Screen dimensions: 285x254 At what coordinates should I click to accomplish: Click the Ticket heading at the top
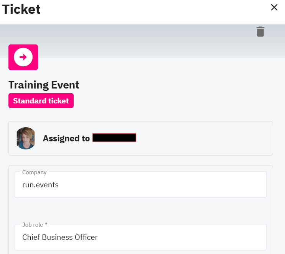pyautogui.click(x=21, y=10)
